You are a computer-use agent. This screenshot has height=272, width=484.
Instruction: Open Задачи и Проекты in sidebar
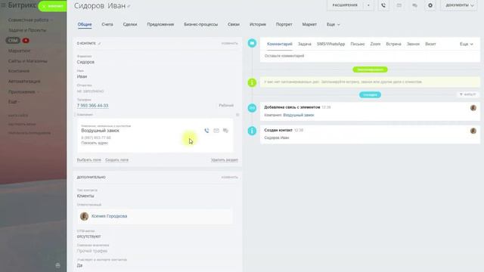click(x=27, y=30)
